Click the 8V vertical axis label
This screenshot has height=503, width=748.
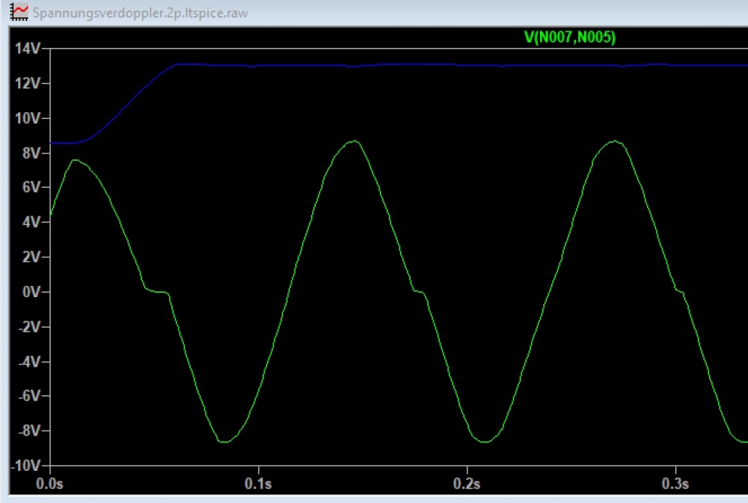point(30,153)
